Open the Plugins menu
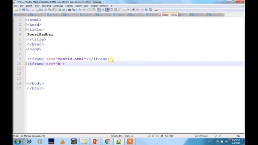The width and height of the screenshot is (258, 145). [x=94, y=6]
